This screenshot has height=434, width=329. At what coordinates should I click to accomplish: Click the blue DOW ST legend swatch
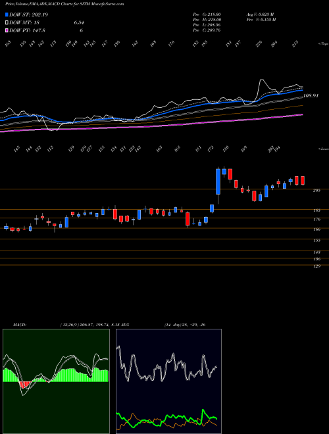[7, 14]
